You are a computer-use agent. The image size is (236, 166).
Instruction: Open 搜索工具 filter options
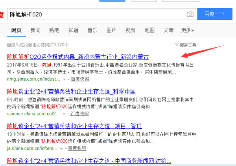188,45
